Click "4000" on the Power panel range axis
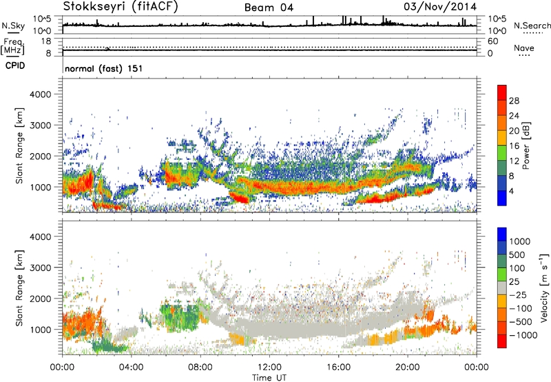 click(40, 94)
